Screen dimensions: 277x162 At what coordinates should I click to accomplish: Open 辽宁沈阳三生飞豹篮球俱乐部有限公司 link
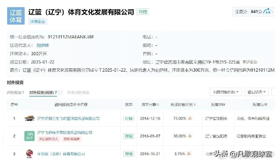point(68,118)
